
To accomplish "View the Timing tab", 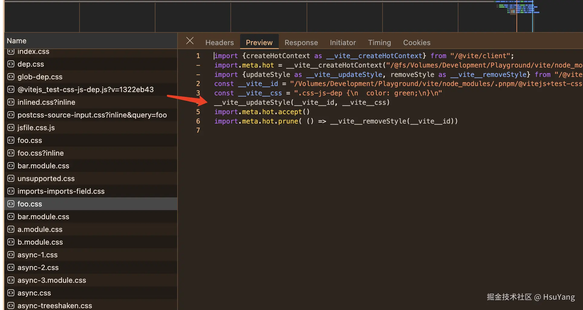I will pos(379,43).
